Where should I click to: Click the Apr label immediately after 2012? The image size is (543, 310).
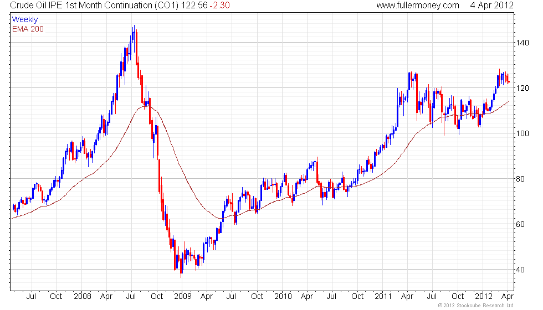[508, 297]
